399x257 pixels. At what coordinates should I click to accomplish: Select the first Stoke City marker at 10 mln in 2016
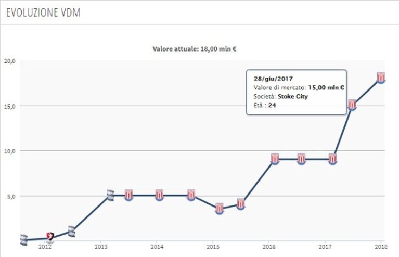(x=275, y=159)
